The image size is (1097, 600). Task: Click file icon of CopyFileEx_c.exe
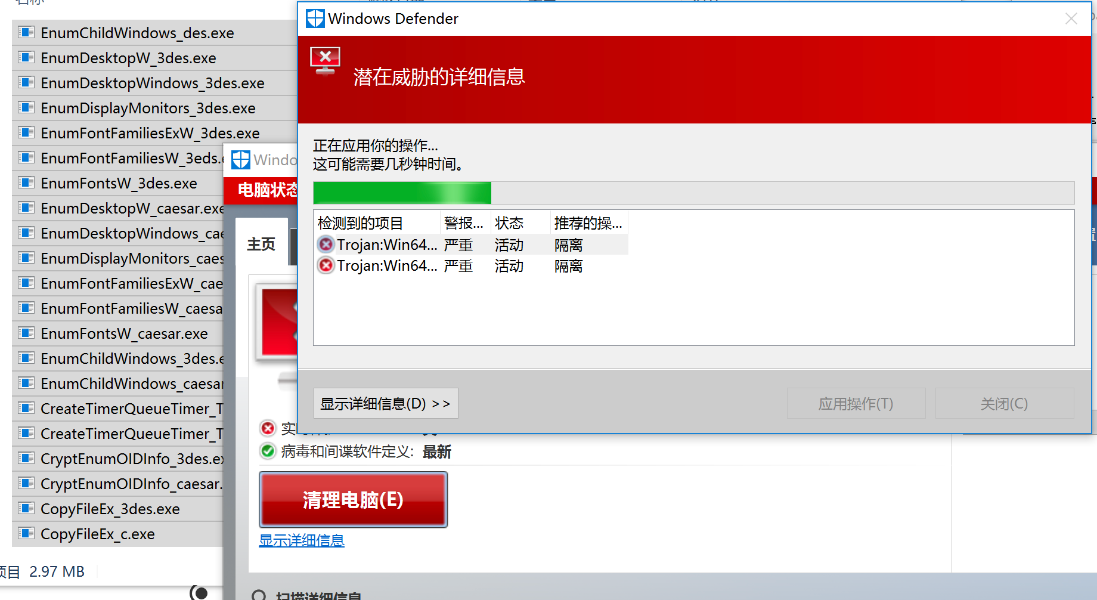point(26,533)
